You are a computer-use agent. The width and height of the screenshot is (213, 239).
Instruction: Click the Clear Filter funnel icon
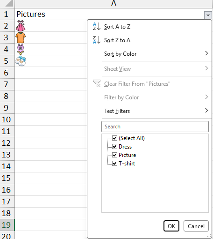coord(97,83)
